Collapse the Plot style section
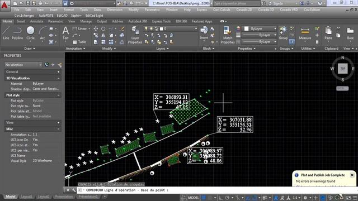 coord(58,95)
